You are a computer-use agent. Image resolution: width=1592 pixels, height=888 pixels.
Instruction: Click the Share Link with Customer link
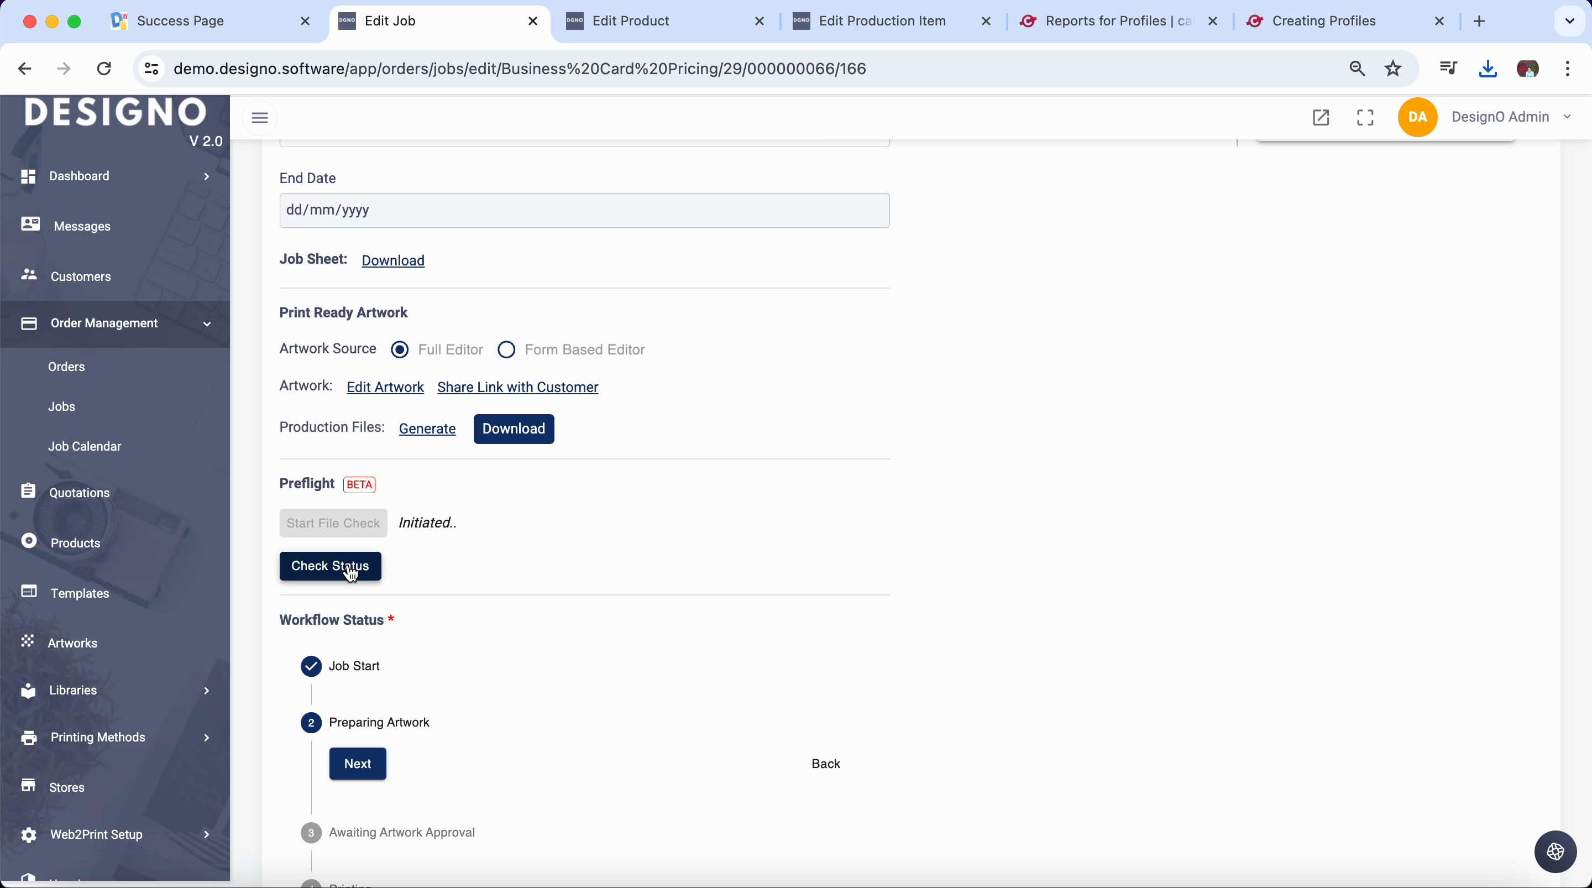(517, 388)
